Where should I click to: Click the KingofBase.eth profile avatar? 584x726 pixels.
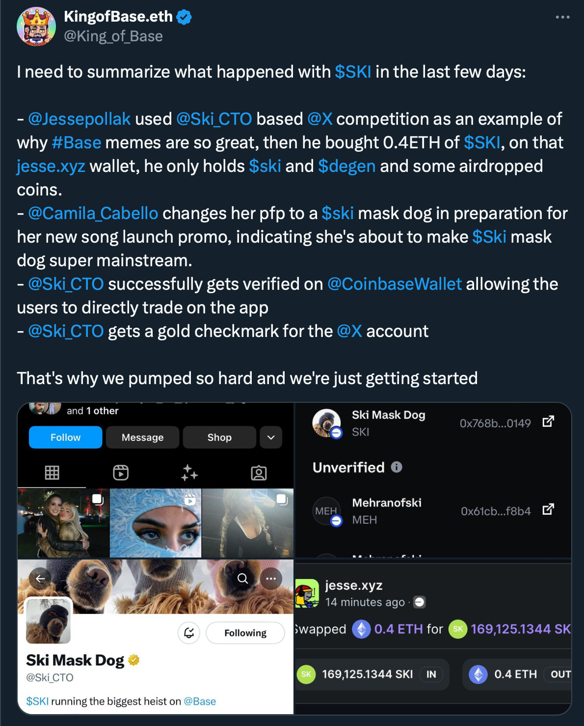[36, 27]
